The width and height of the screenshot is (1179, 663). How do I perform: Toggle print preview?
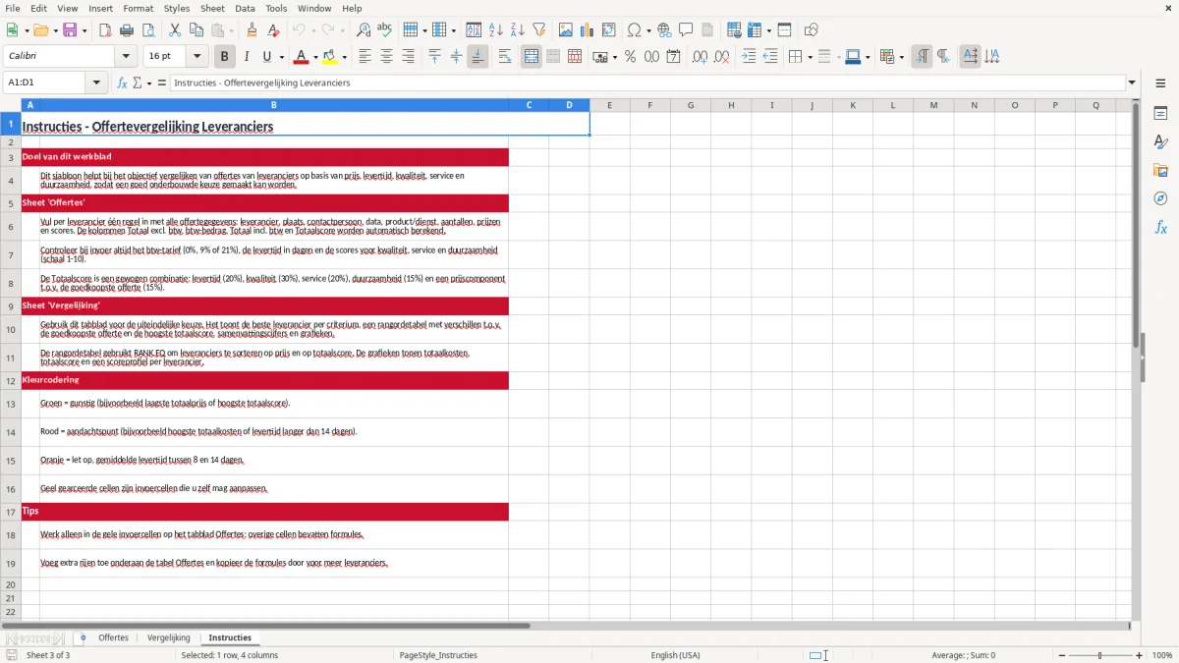[148, 30]
